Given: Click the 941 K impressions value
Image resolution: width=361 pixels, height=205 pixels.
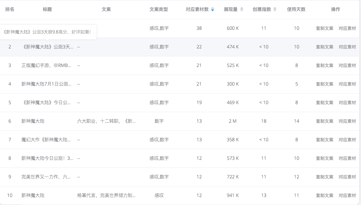Looking at the screenshot, I should point(232,195).
